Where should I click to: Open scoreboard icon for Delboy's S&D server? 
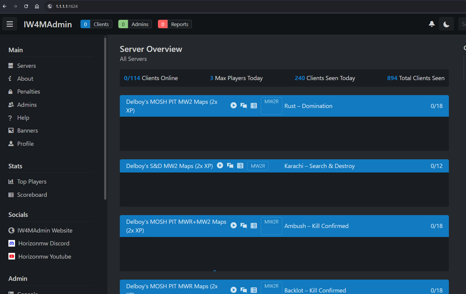click(240, 166)
